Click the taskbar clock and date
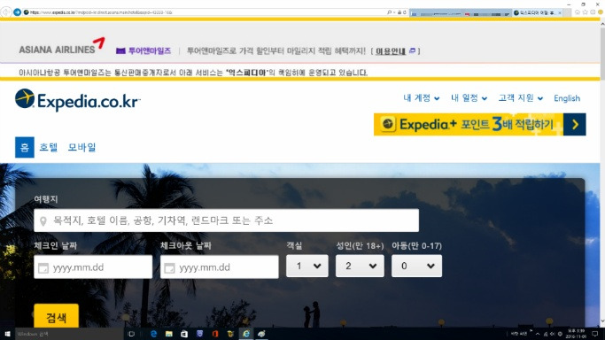The width and height of the screenshot is (605, 340). pos(576,334)
